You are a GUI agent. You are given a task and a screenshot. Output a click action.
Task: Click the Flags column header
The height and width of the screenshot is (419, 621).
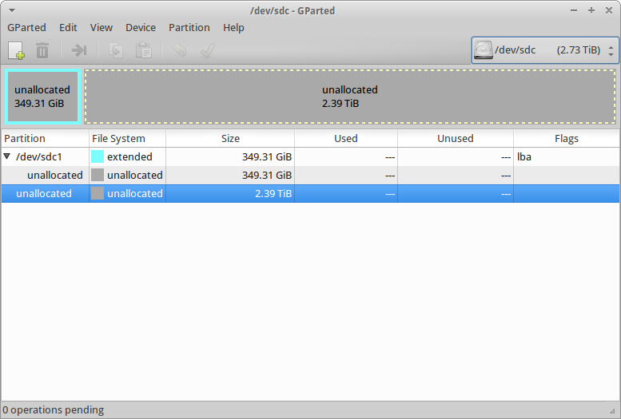coord(567,139)
